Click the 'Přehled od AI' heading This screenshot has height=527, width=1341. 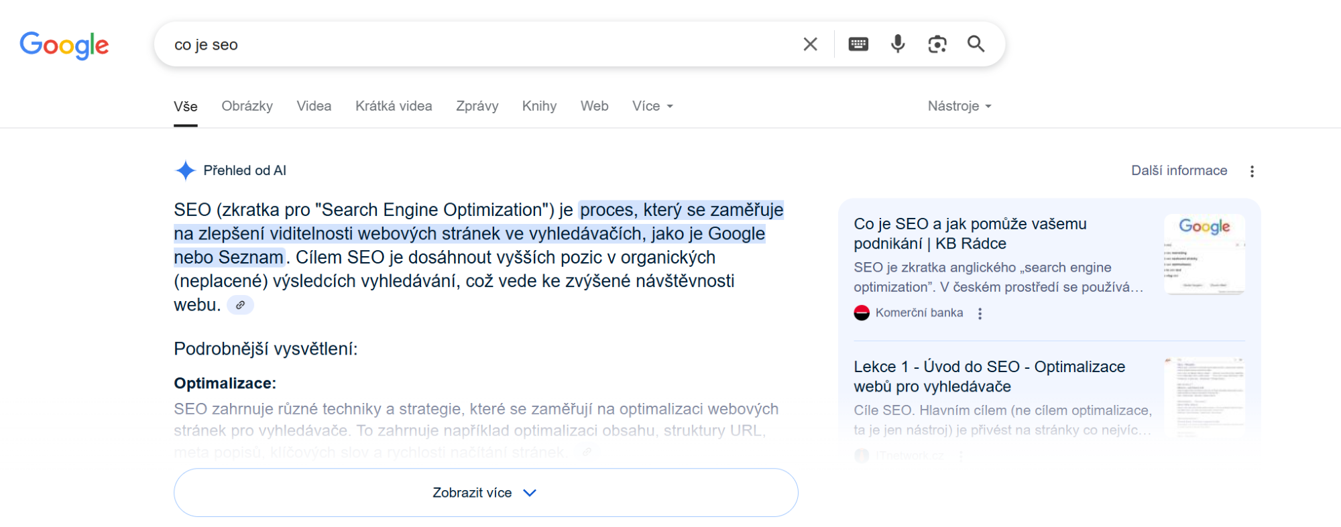245,170
